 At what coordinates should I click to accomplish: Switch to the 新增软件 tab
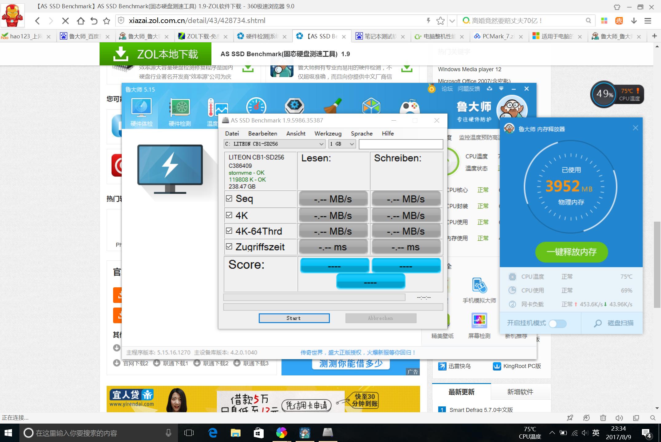[521, 392]
